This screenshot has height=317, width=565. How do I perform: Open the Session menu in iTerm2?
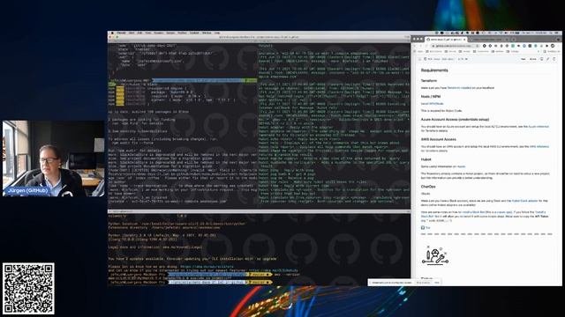(x=159, y=33)
